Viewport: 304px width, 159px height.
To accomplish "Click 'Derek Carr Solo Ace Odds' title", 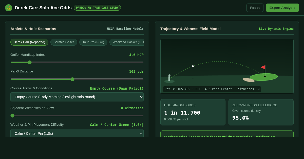I will 43,8.
